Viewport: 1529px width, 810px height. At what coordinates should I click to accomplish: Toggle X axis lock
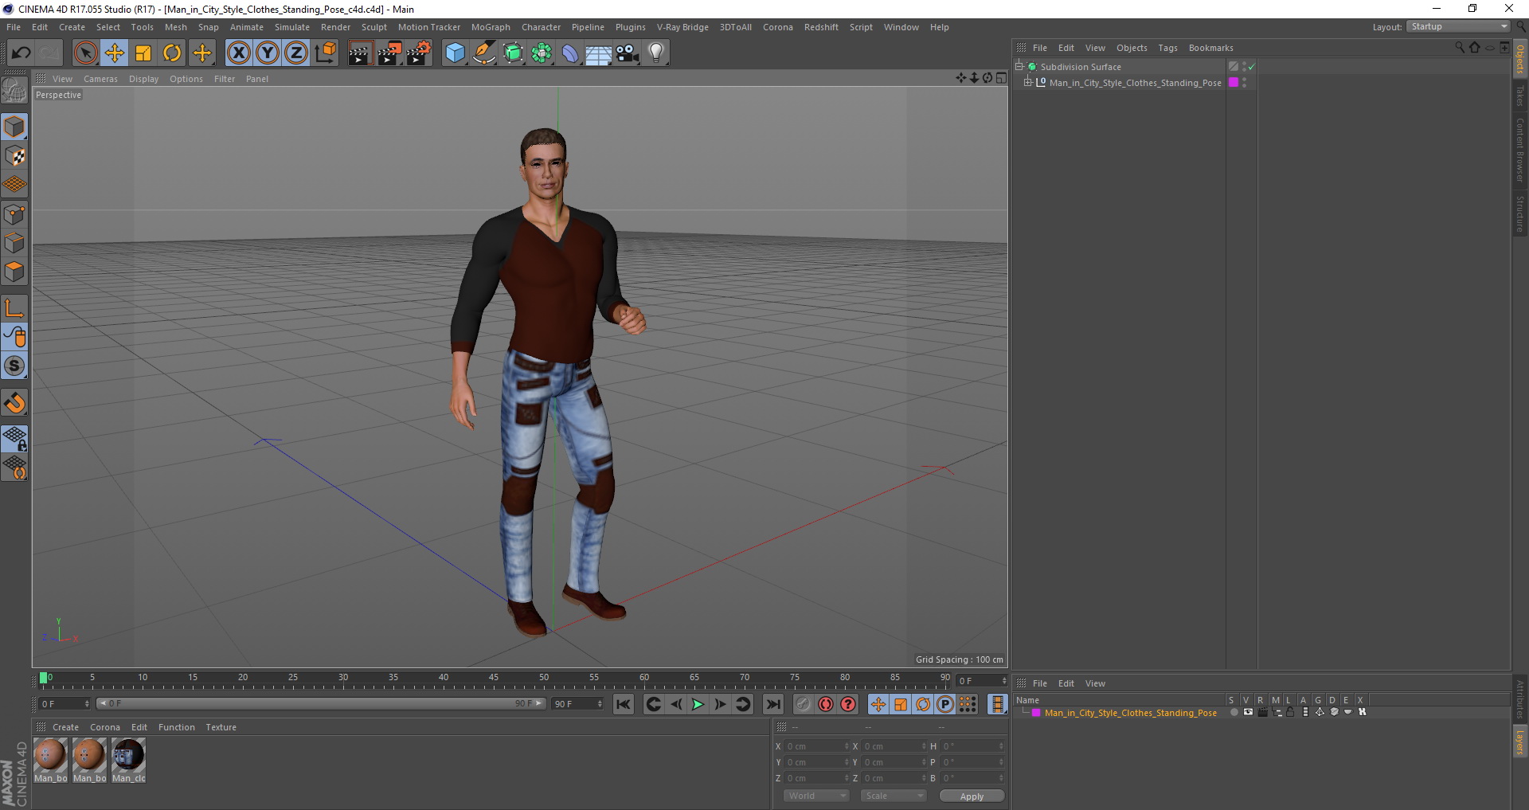(x=238, y=53)
